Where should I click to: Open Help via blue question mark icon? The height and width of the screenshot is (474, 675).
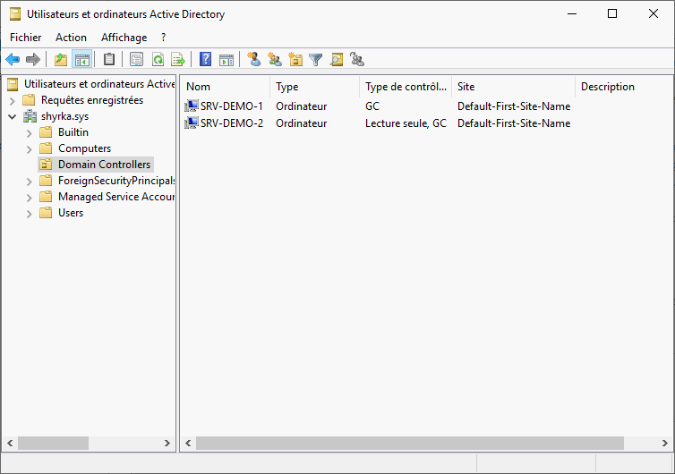(x=206, y=60)
